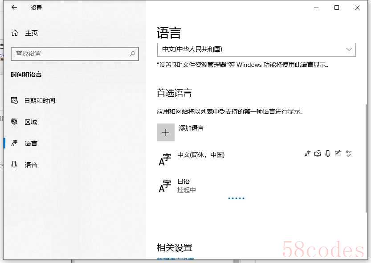Image resolution: width=371 pixels, height=263 pixels.
Task: Click the 挂起中 status under 日语
Action: pos(187,190)
